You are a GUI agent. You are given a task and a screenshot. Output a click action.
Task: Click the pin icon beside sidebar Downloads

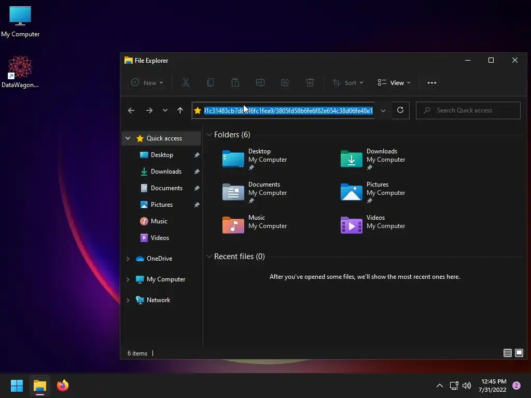[197, 172]
